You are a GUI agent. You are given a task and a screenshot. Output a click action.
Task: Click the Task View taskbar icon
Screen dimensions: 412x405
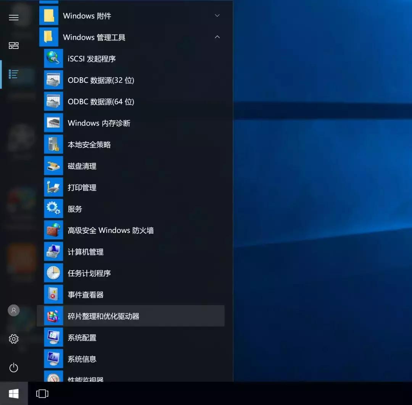[x=42, y=393]
